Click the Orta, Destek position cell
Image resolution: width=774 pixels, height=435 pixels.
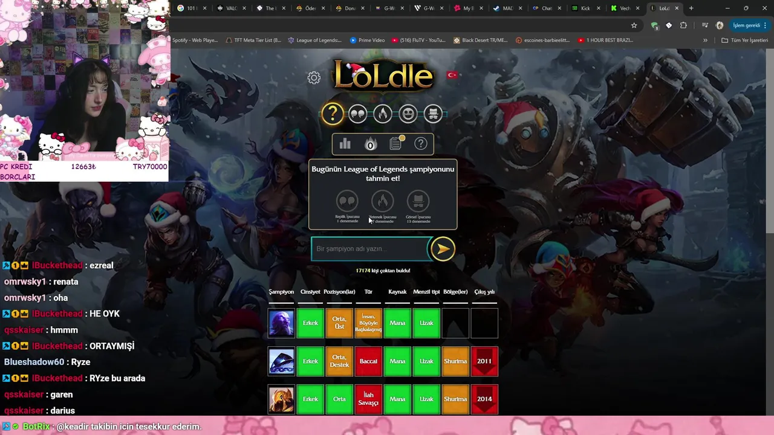pyautogui.click(x=339, y=361)
